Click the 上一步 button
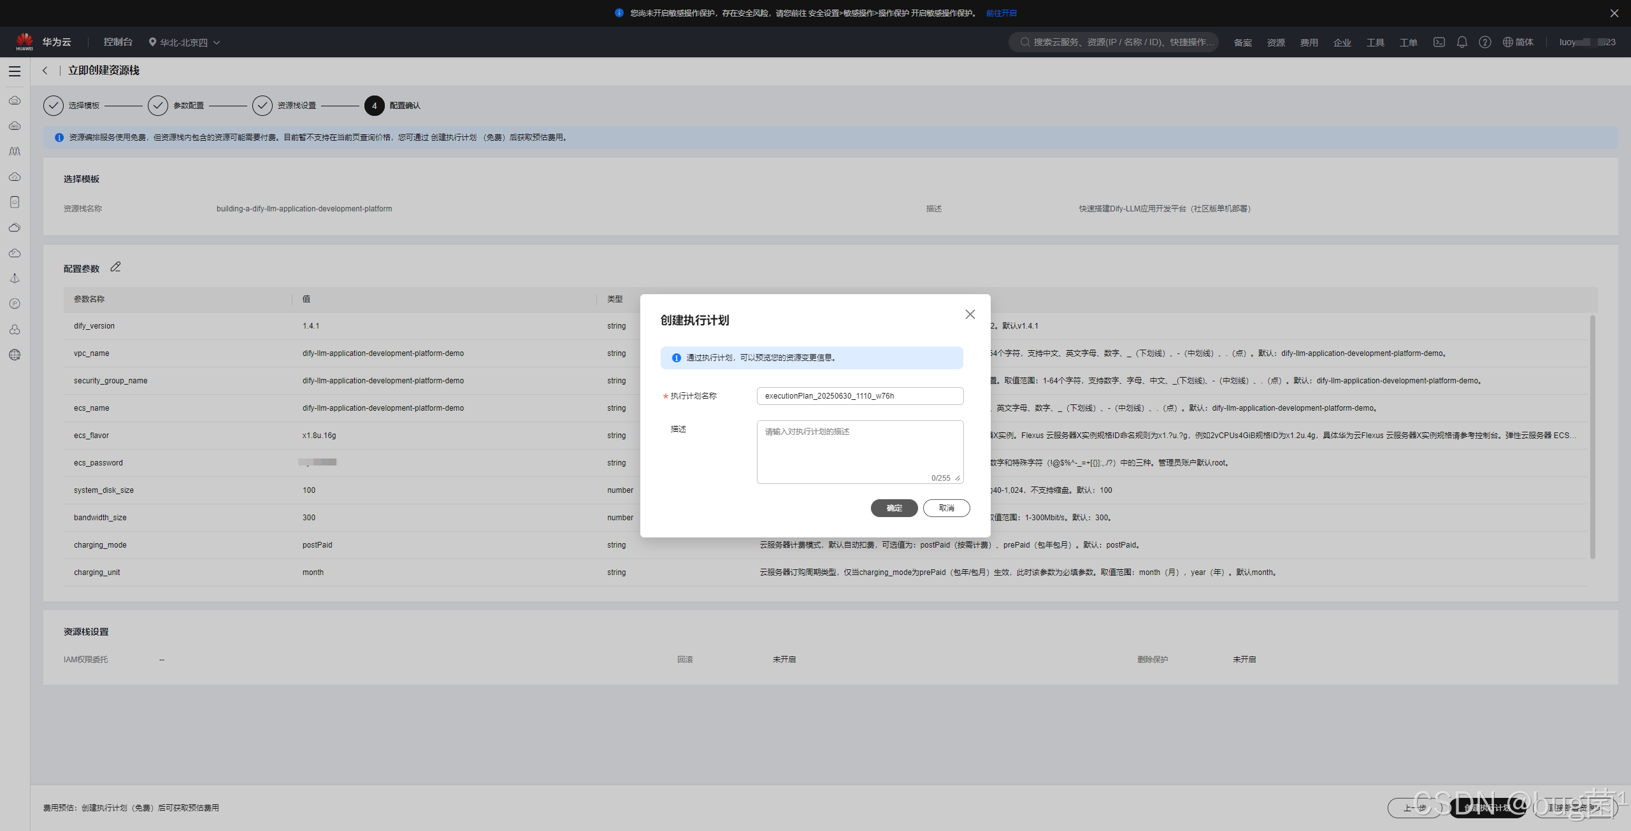The image size is (1631, 831). [1415, 807]
